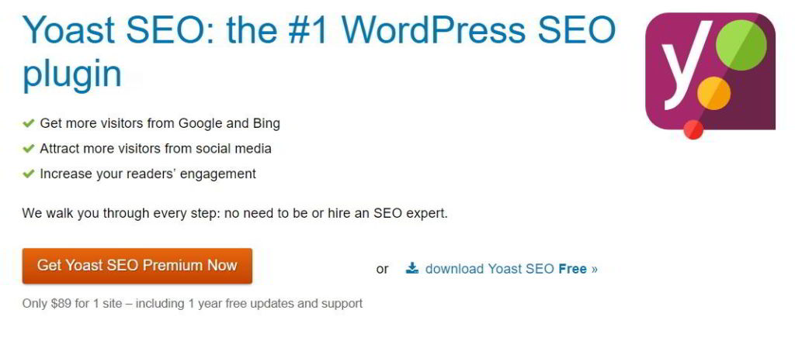Click the bold "Free" word in the download link
The image size is (795, 344).
[x=572, y=269]
